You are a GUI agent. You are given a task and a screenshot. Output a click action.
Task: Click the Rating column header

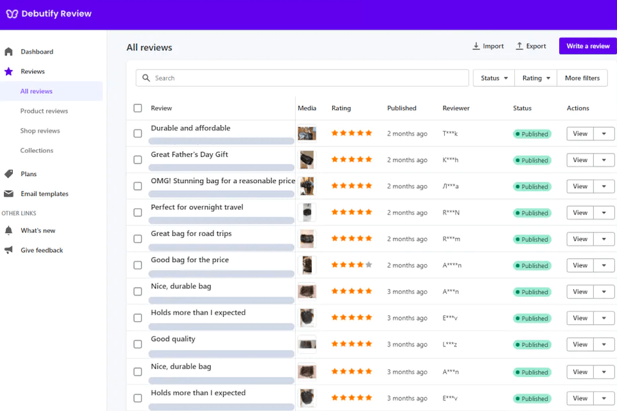(x=341, y=108)
